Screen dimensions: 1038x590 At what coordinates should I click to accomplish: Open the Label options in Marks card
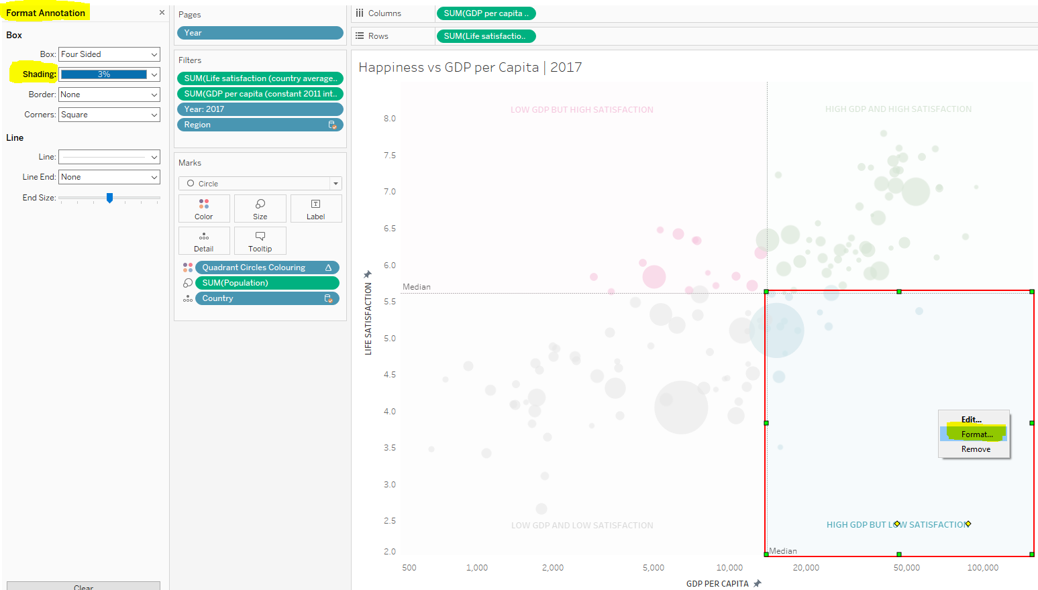(x=315, y=209)
